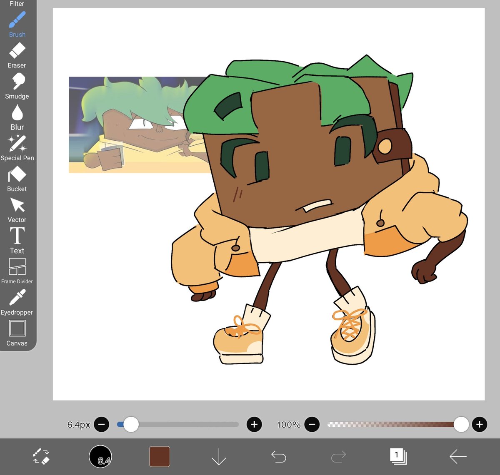Pick the Eyedropper tool
The width and height of the screenshot is (500, 475).
click(17, 303)
